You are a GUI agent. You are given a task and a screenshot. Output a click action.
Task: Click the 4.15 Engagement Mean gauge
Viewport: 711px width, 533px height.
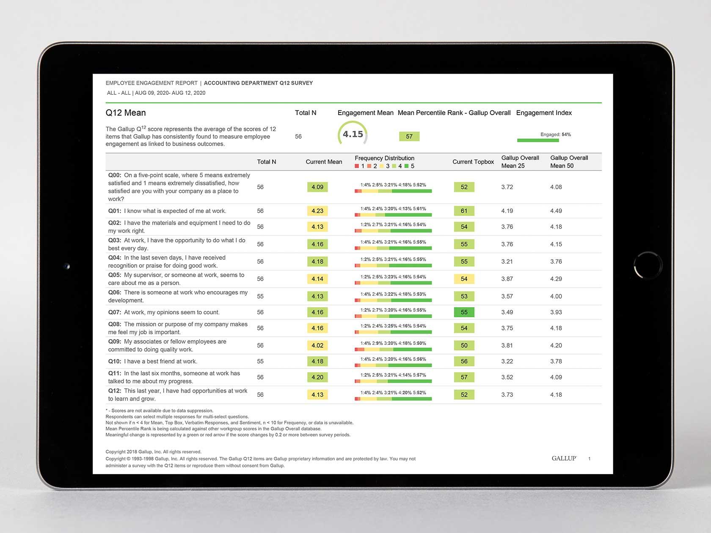[353, 134]
